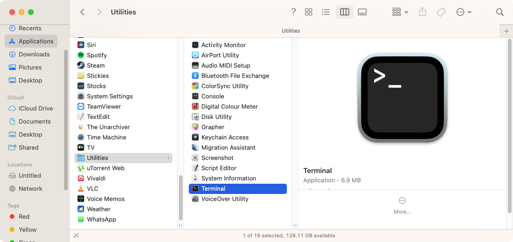The image size is (513, 242).
Task: Click Digital Colour Meter entry
Action: 237,106
